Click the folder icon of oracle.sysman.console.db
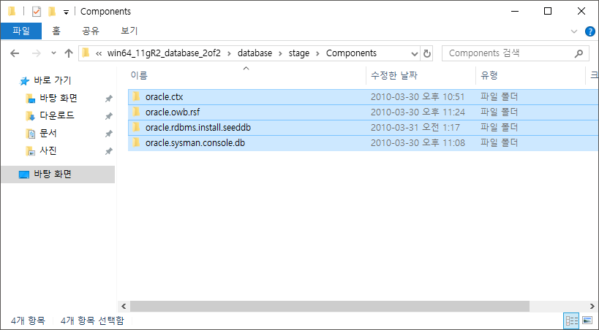The width and height of the screenshot is (599, 330). [136, 142]
